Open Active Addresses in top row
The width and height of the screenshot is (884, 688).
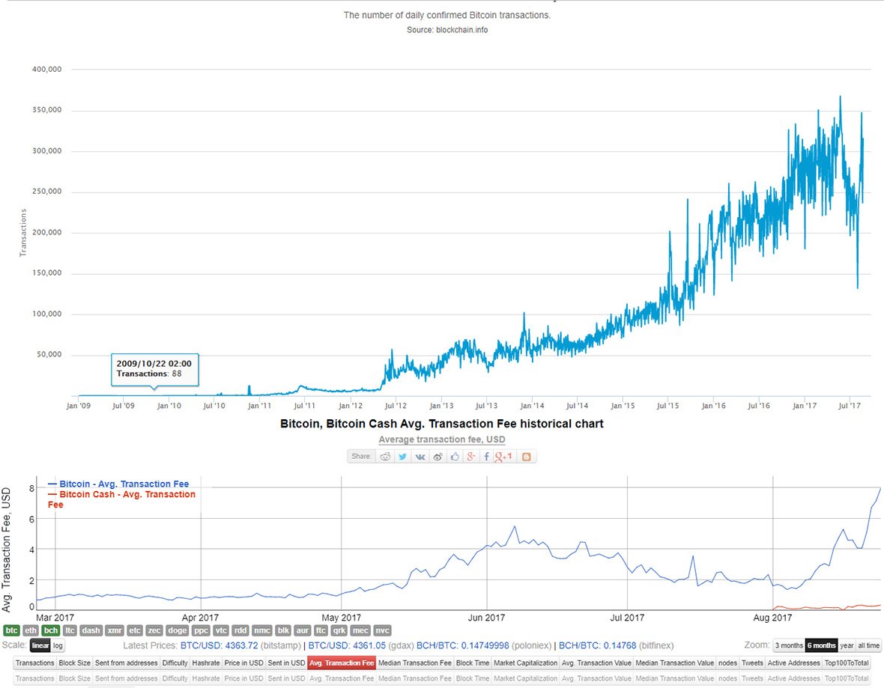(794, 663)
